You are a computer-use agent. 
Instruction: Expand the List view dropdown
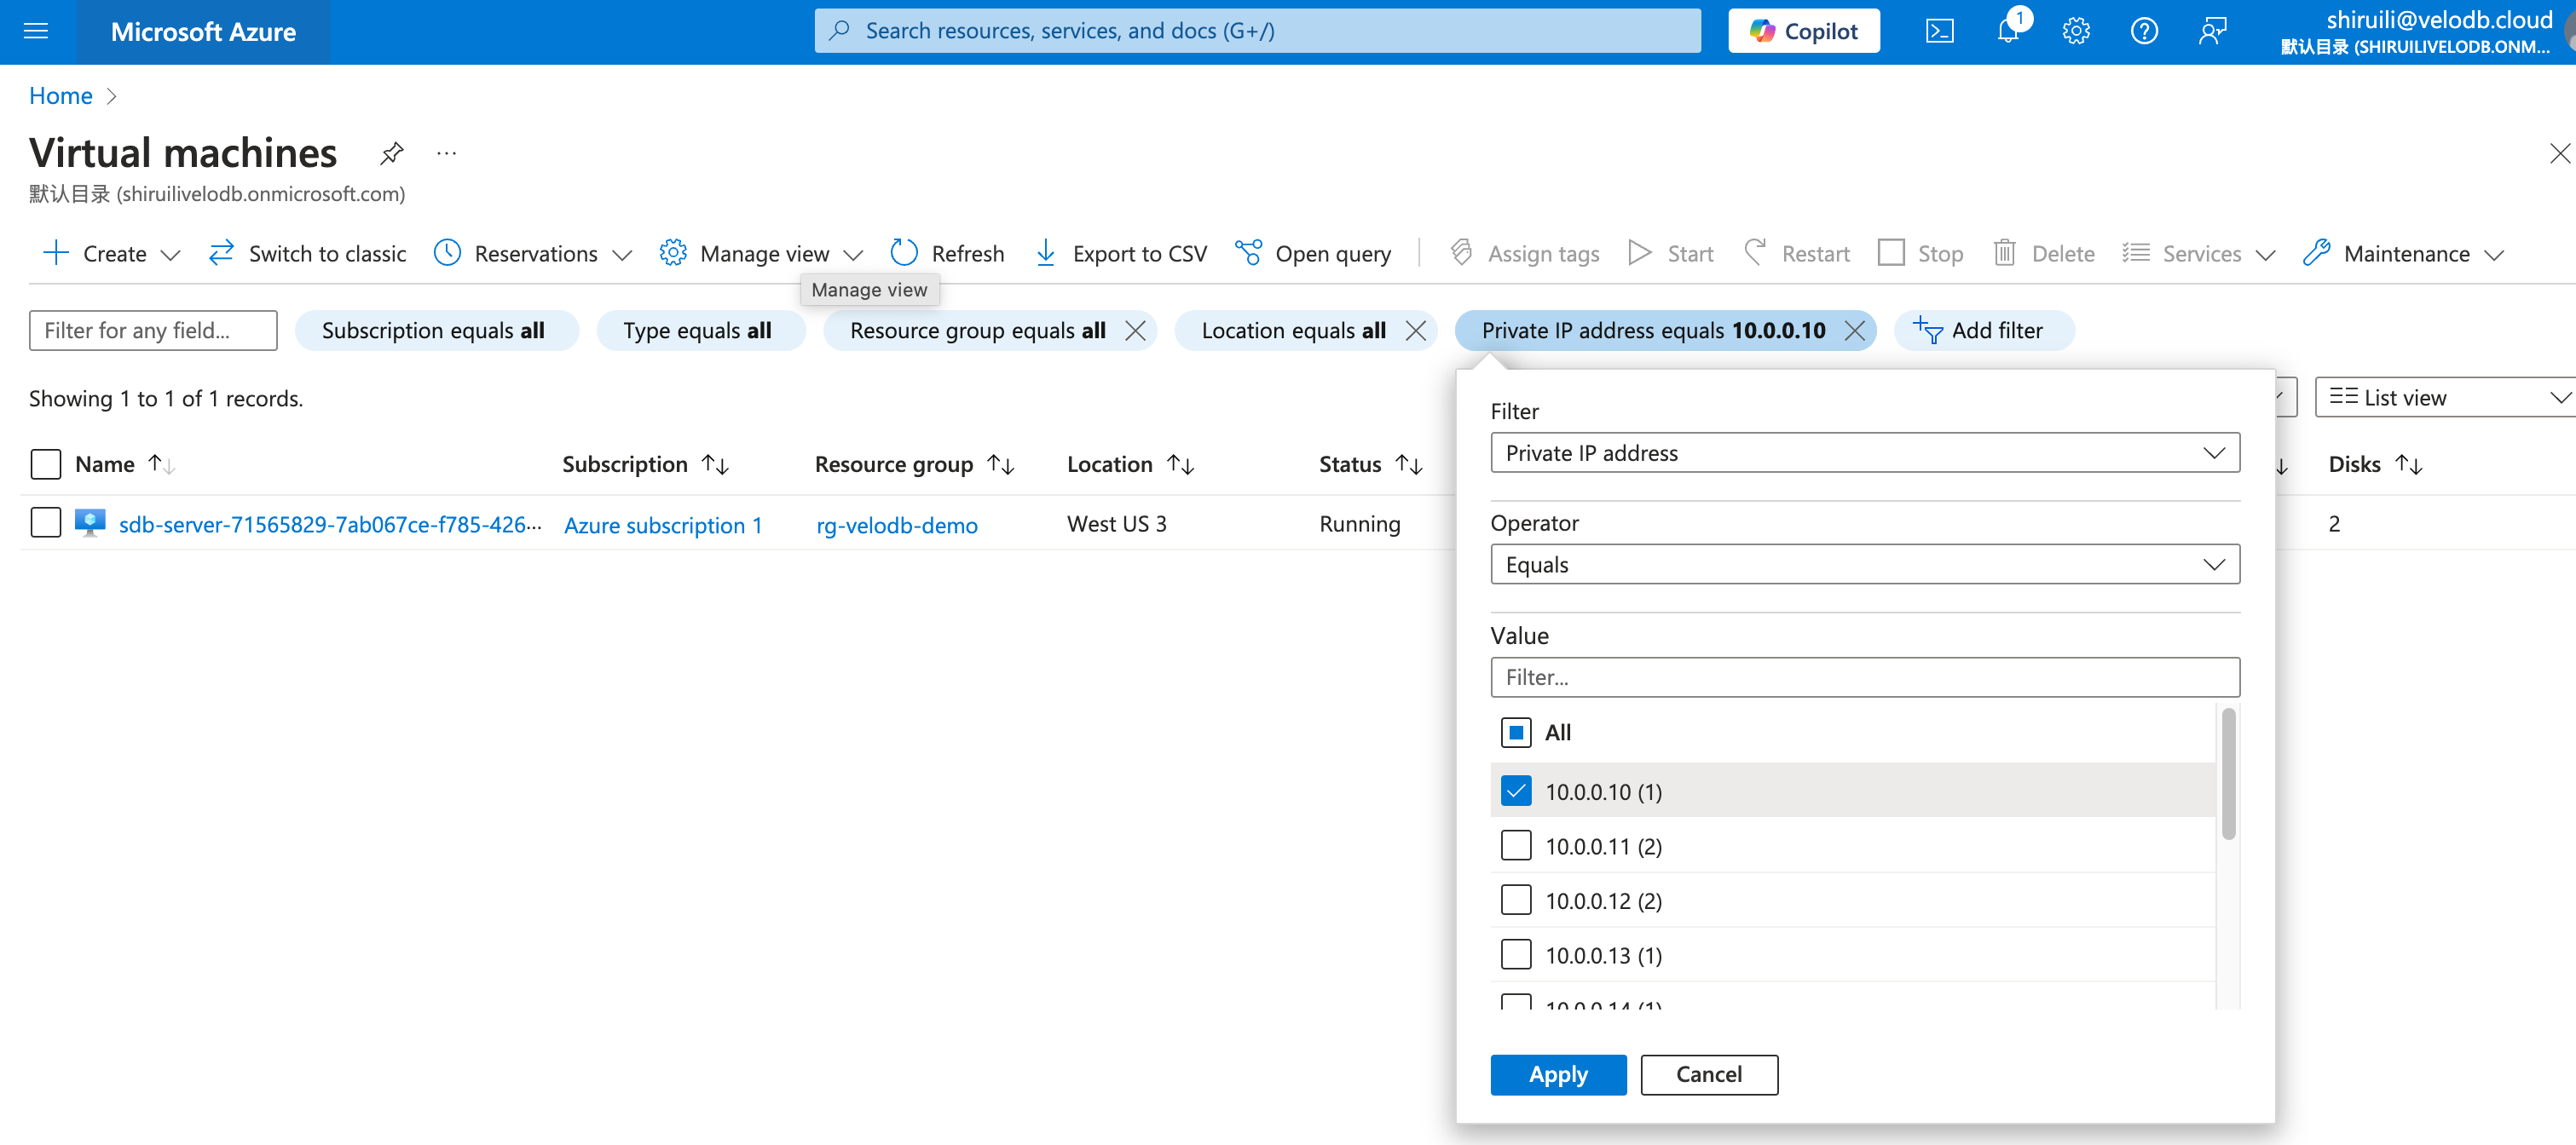coord(2445,398)
